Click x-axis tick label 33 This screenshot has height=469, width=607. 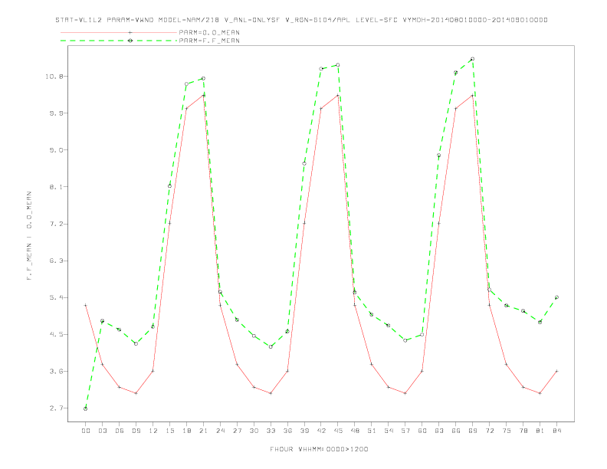271,431
